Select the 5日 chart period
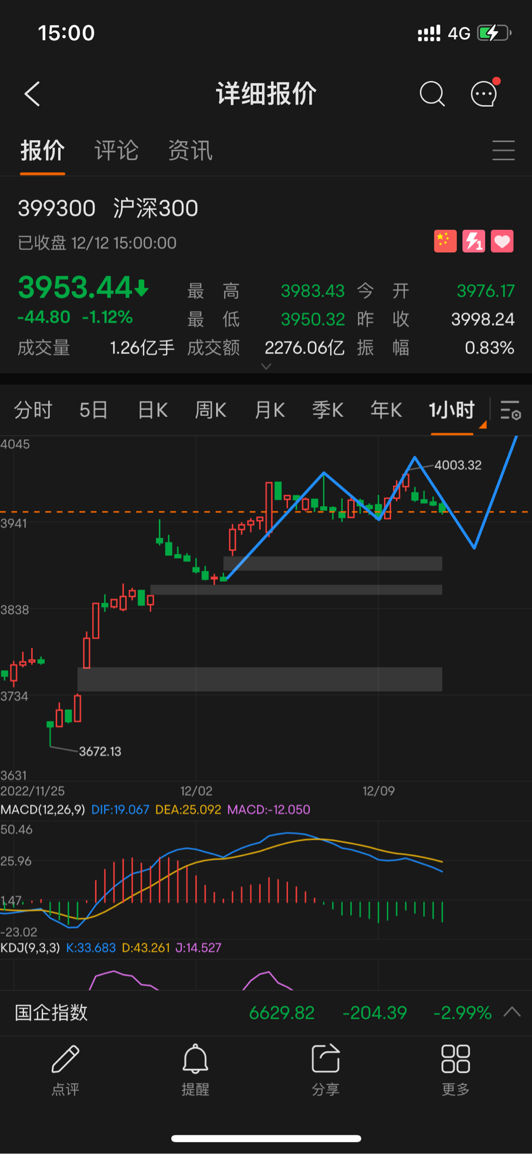 (94, 410)
